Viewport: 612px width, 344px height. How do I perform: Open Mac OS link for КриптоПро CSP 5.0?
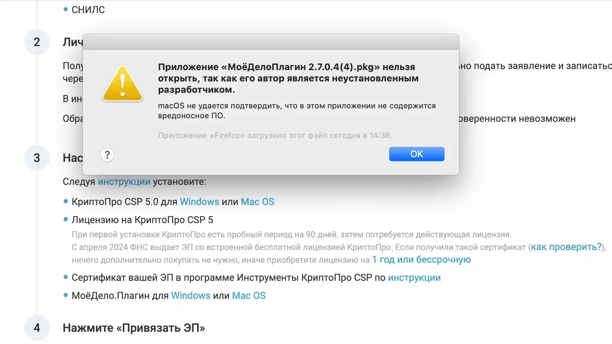point(257,202)
